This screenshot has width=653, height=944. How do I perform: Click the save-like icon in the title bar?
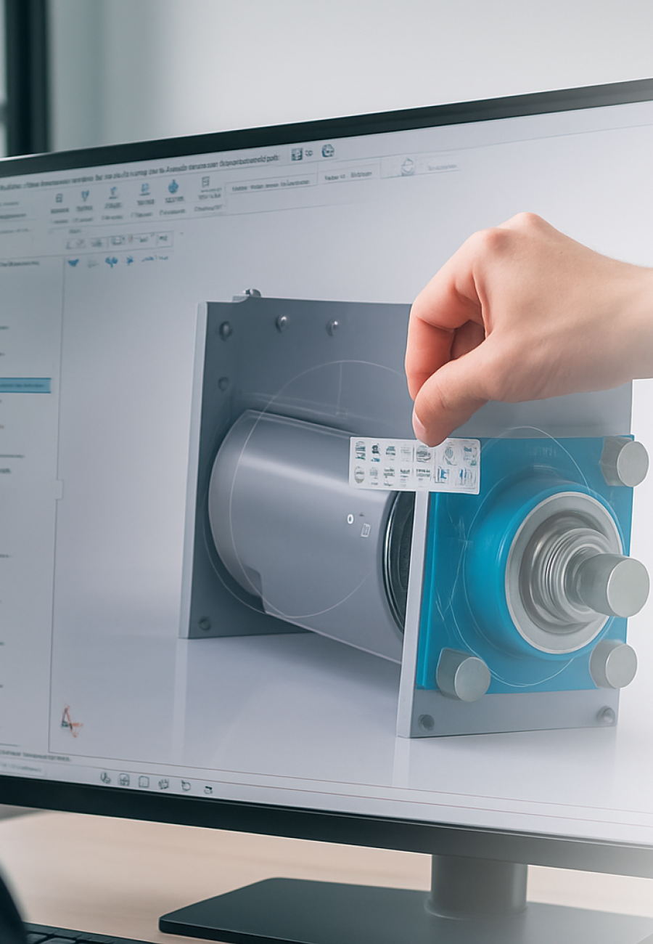tap(296, 154)
